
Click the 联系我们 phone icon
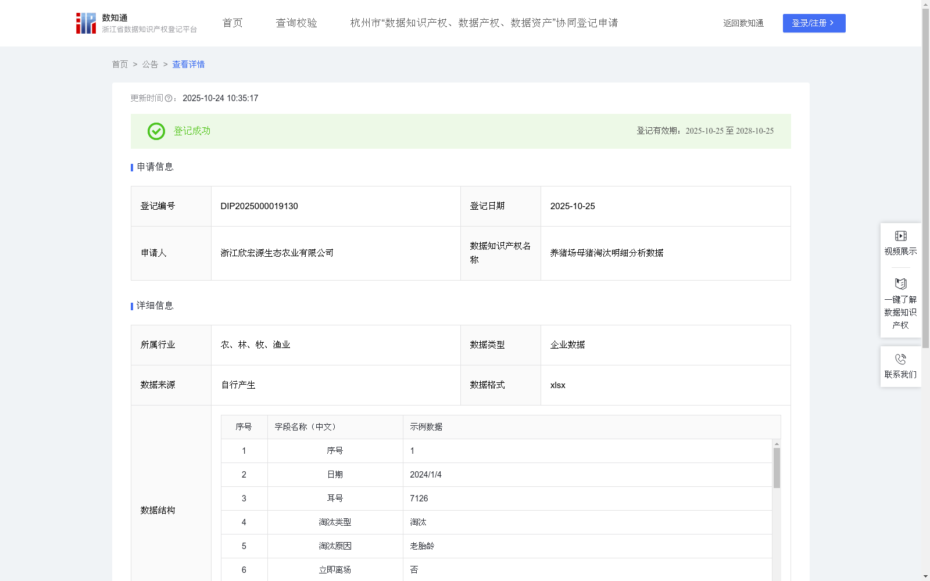click(900, 359)
